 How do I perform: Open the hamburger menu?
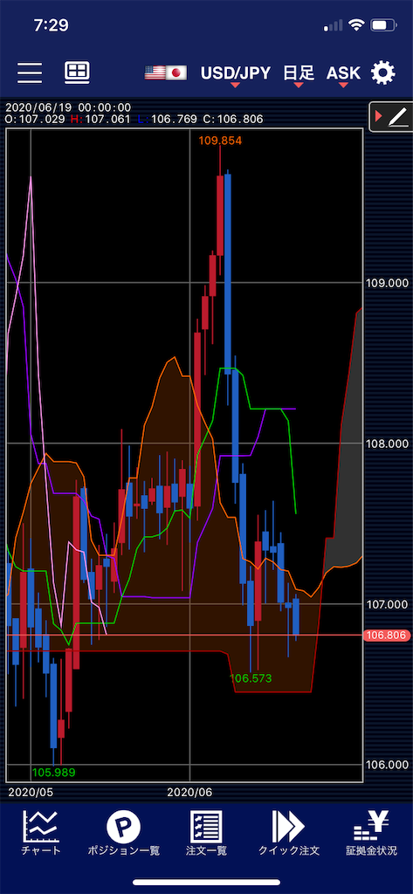point(30,72)
